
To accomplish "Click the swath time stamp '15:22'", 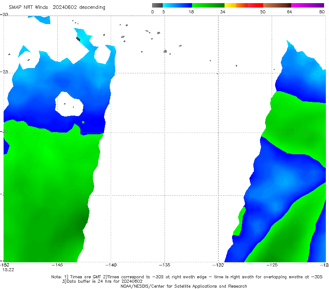I will 8,270.
